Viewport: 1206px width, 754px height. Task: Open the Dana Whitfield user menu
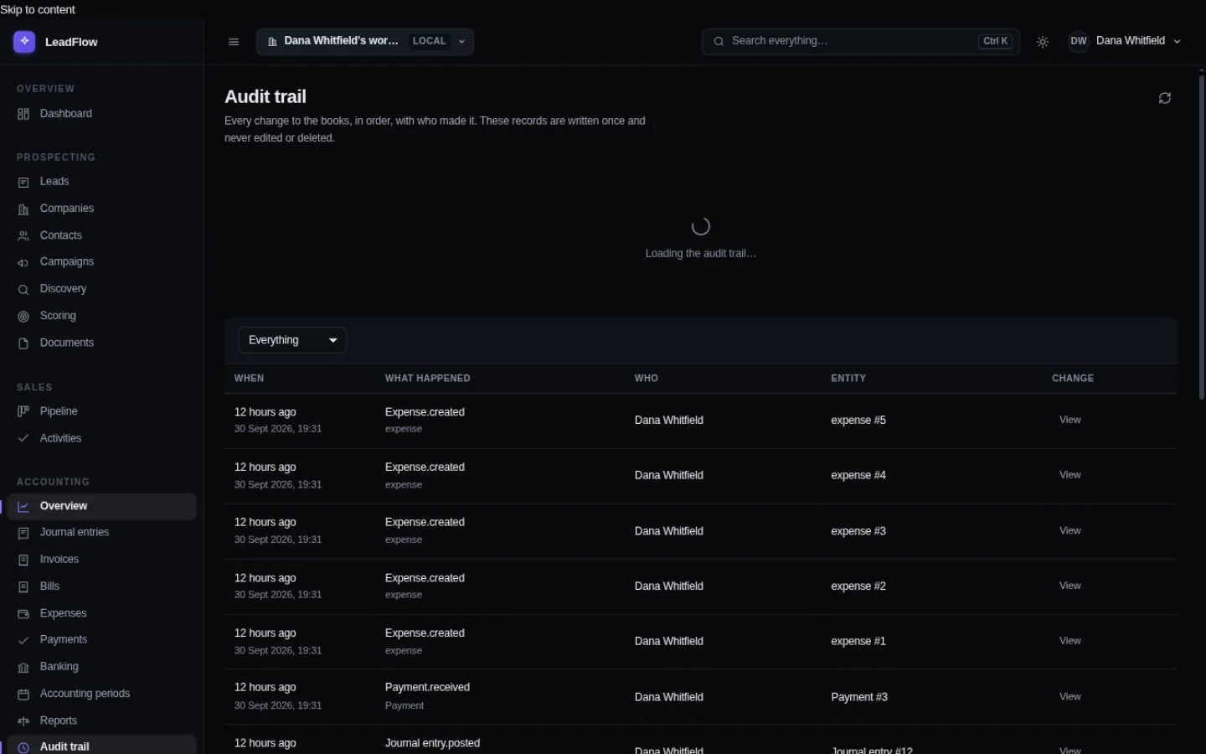tap(1125, 41)
